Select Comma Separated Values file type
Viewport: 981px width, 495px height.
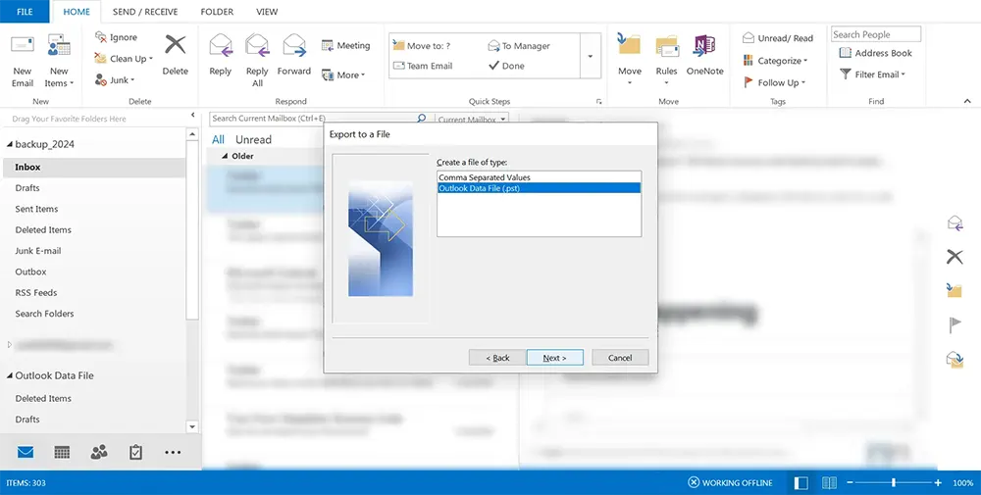click(x=539, y=177)
